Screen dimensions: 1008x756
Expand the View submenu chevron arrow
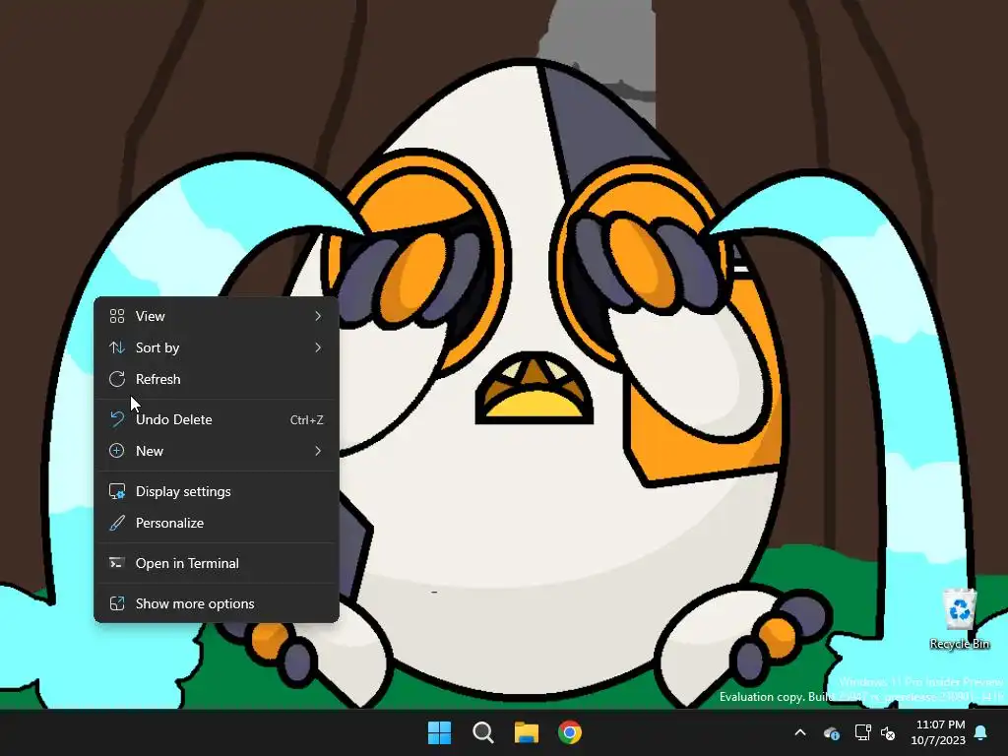[318, 316]
